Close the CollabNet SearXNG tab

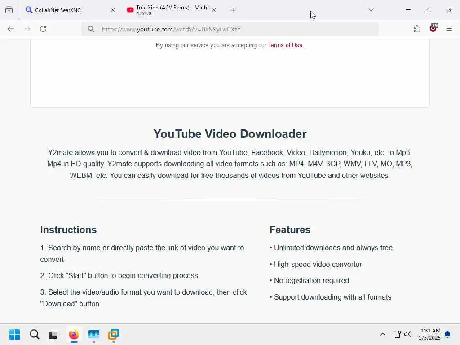tap(113, 10)
